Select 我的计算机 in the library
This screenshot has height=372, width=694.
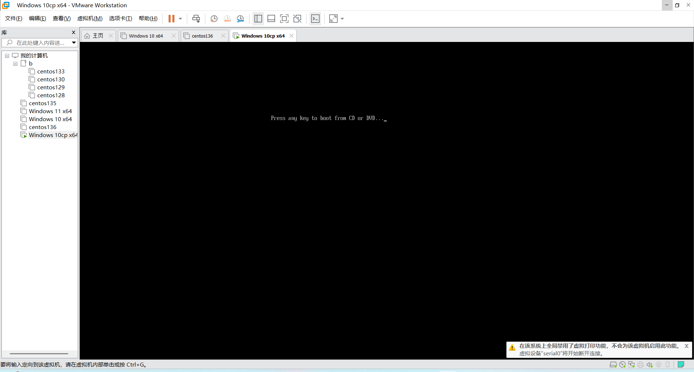point(34,55)
